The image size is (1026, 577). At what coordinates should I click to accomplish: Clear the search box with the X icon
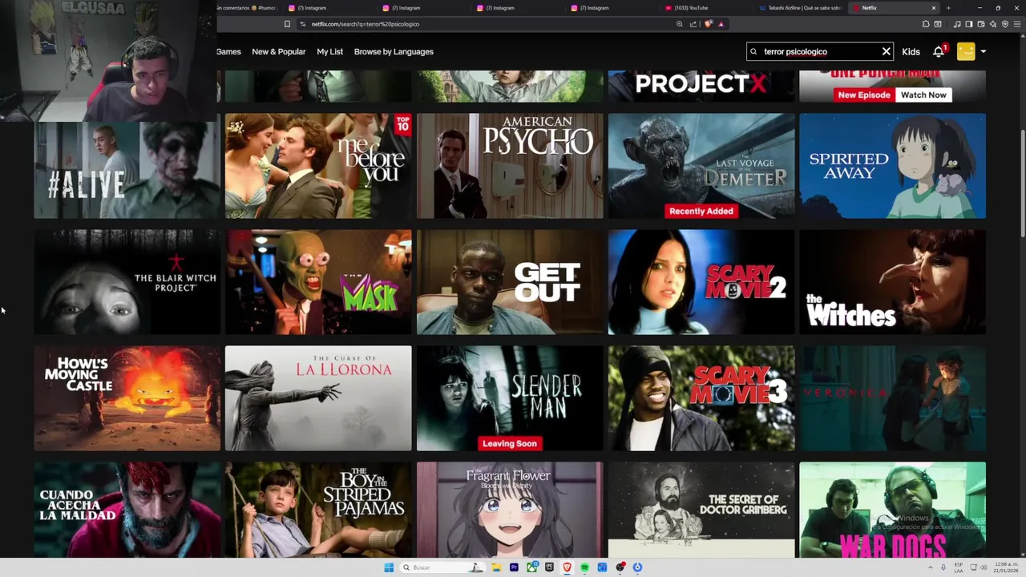click(x=886, y=51)
